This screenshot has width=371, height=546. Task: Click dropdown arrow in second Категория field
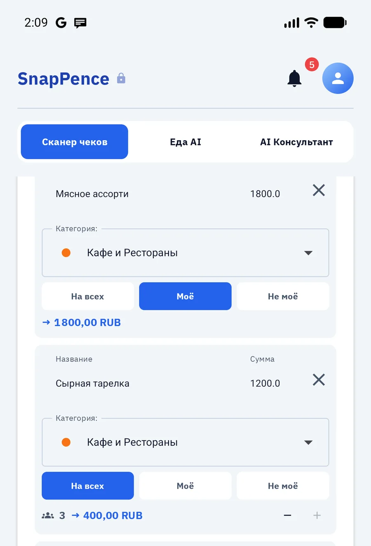tap(308, 443)
